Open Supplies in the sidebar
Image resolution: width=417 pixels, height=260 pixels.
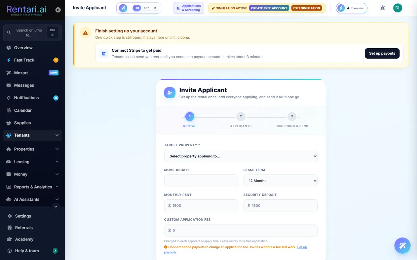click(x=32, y=123)
